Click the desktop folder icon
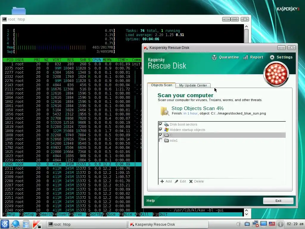The height and width of the screenshot is (229, 305). pyautogui.click(x=19, y=11)
